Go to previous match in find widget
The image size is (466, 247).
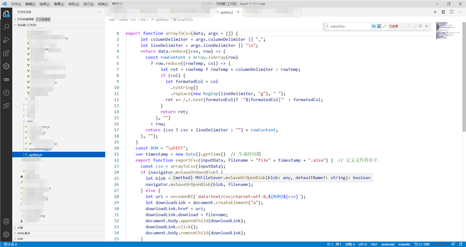[x=409, y=26]
